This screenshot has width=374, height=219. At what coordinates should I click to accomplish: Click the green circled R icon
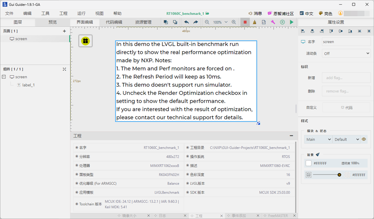coord(282,22)
